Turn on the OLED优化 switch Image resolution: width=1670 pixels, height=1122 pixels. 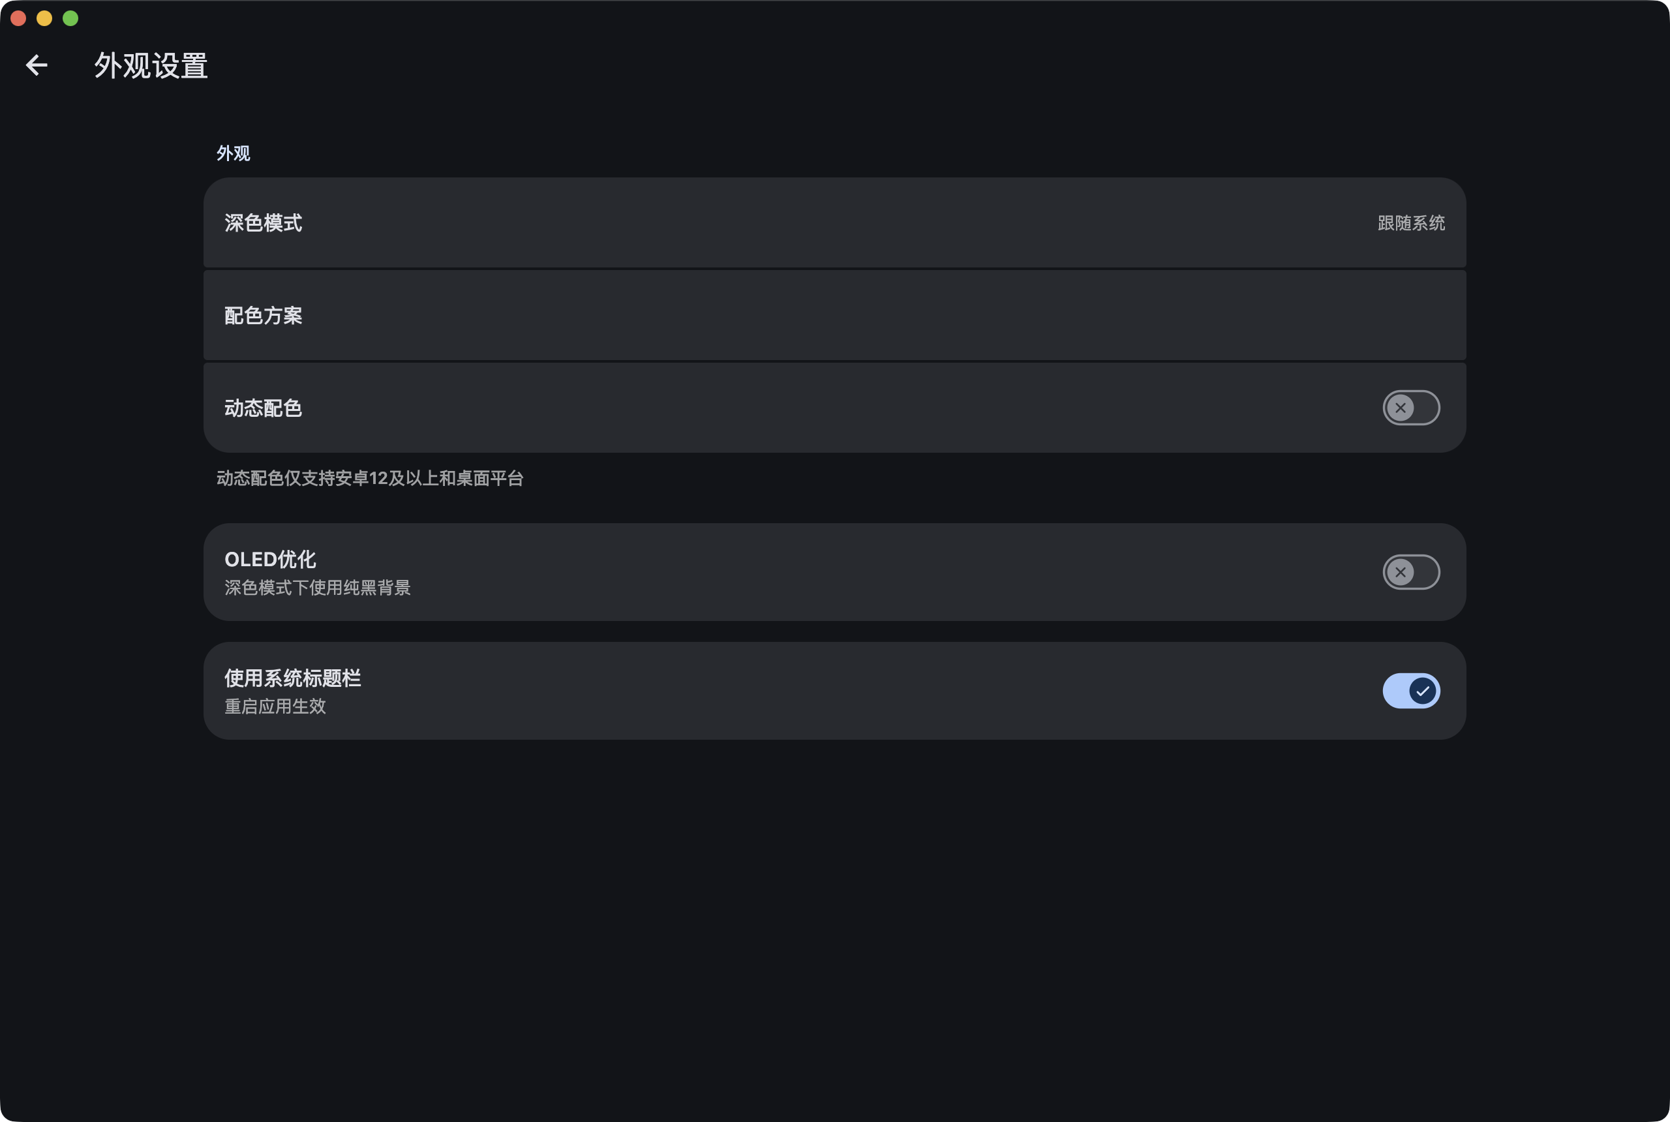[1411, 571]
